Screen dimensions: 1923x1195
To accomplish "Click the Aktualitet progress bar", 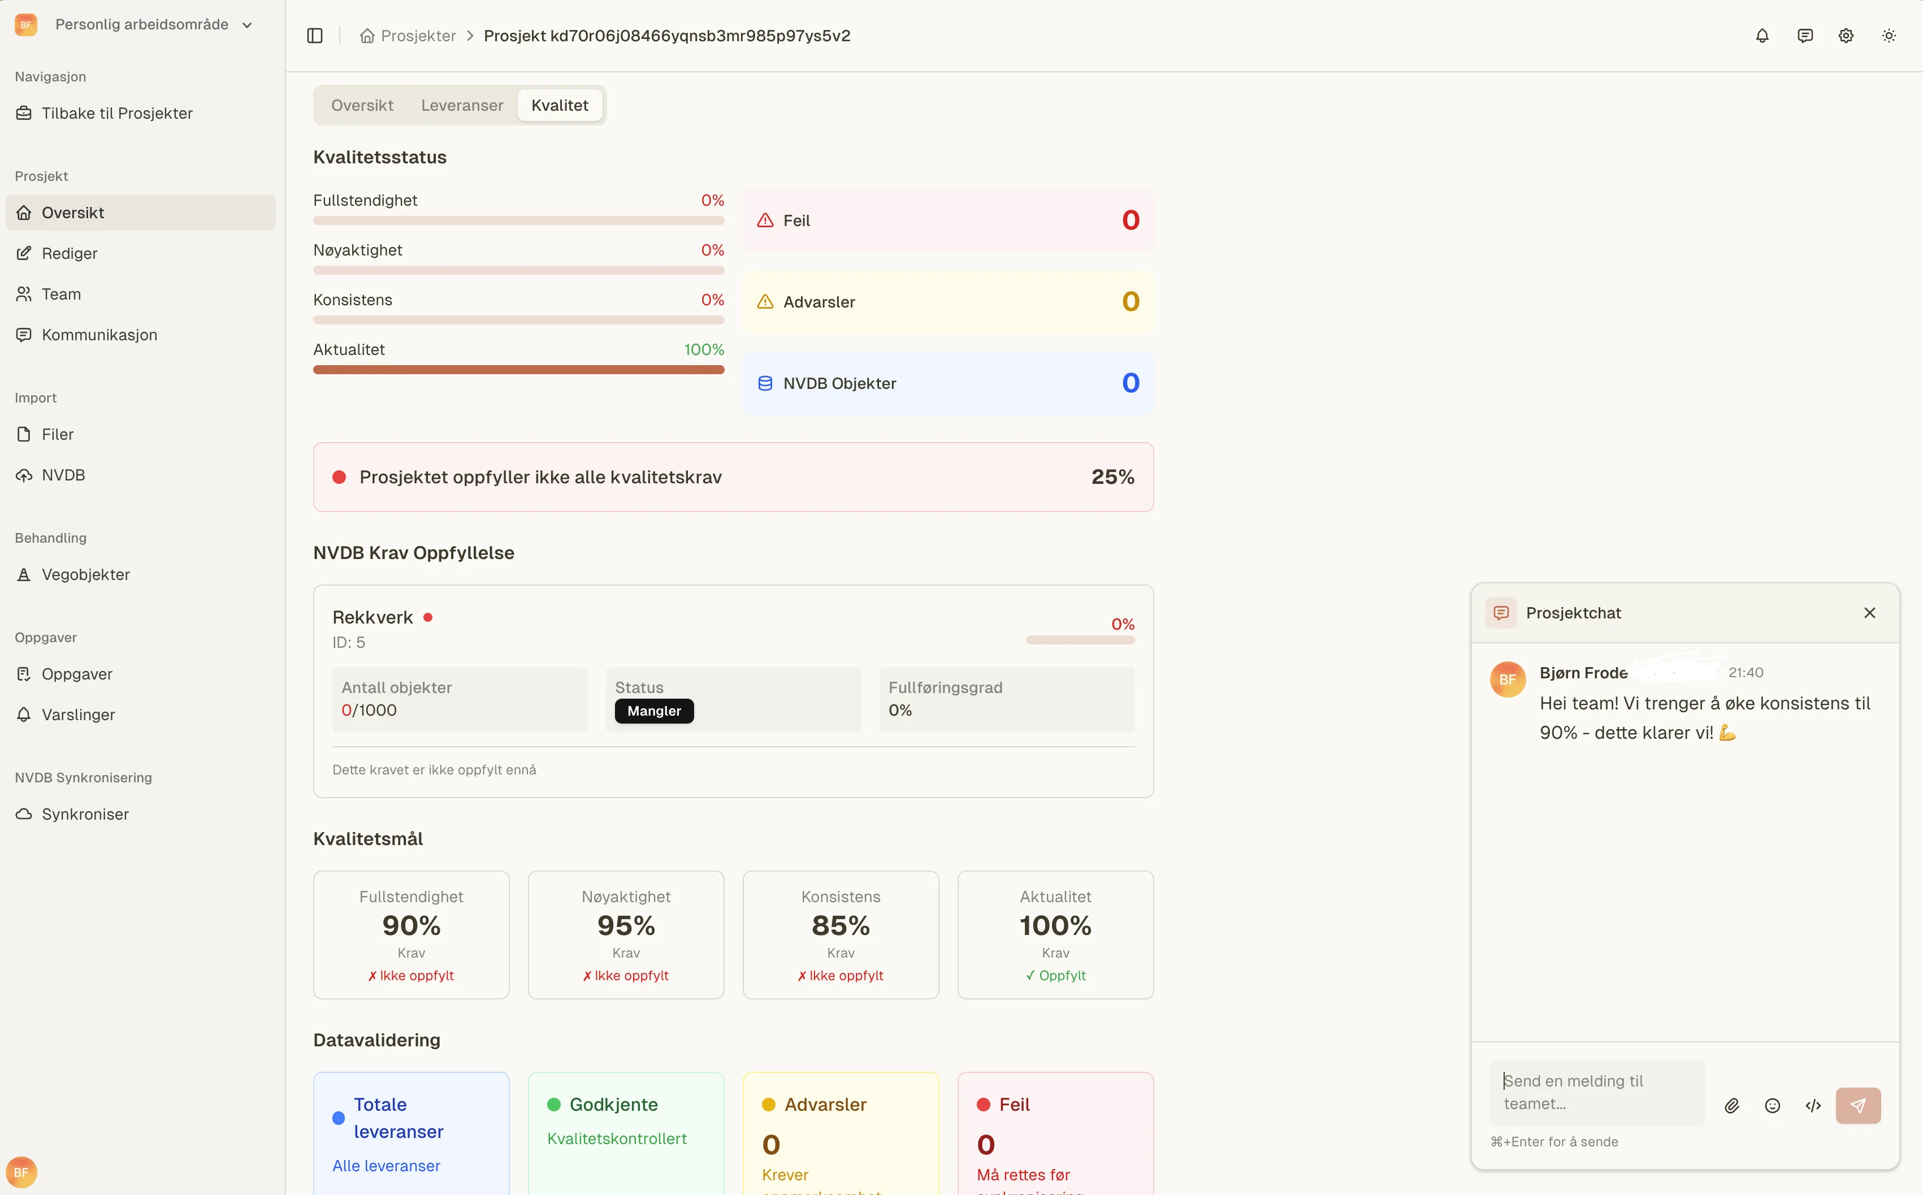I will point(518,370).
